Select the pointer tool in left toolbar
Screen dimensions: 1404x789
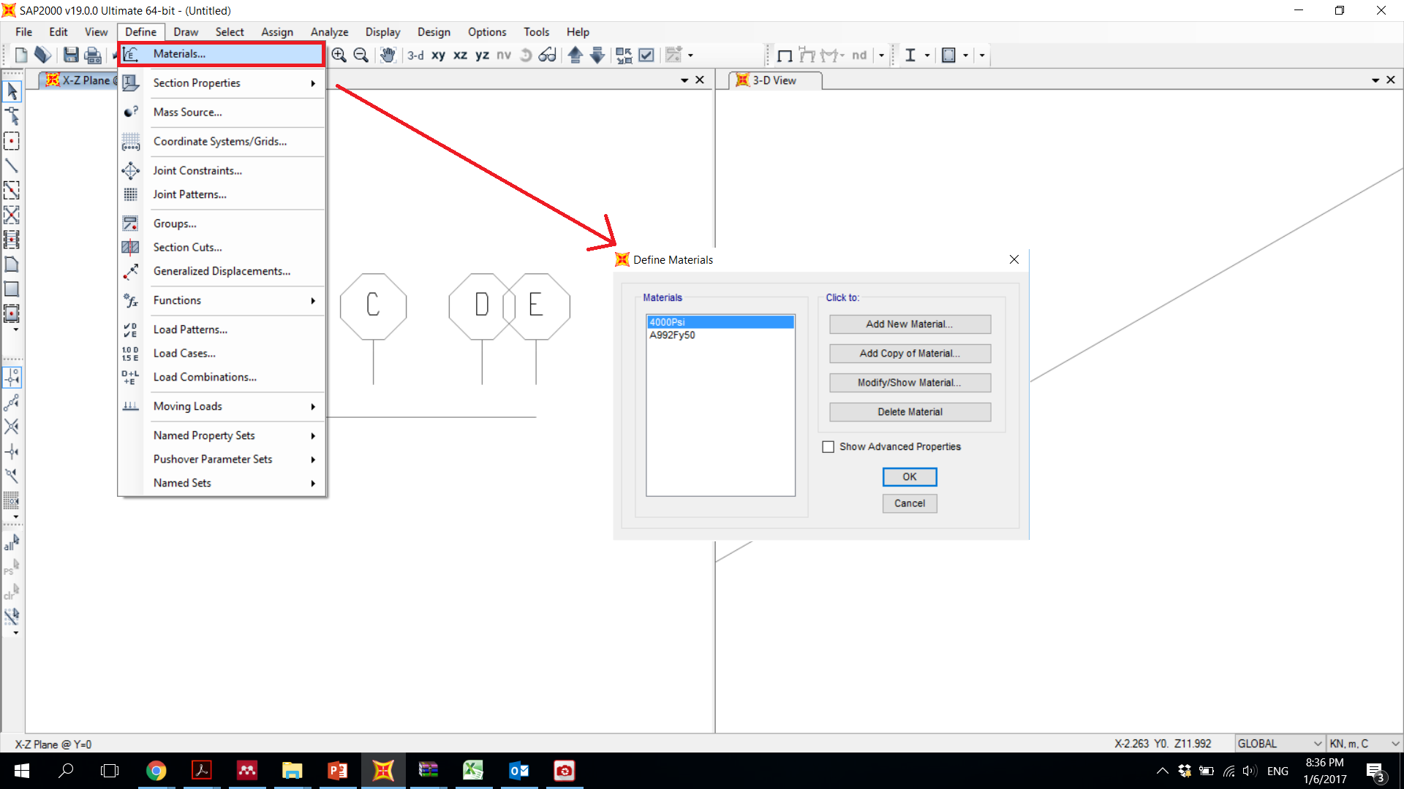click(x=12, y=91)
